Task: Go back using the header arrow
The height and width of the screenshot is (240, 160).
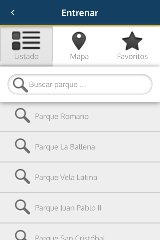Action: (13, 12)
